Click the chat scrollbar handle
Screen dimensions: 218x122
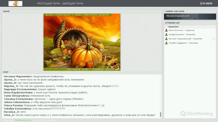click(160, 115)
